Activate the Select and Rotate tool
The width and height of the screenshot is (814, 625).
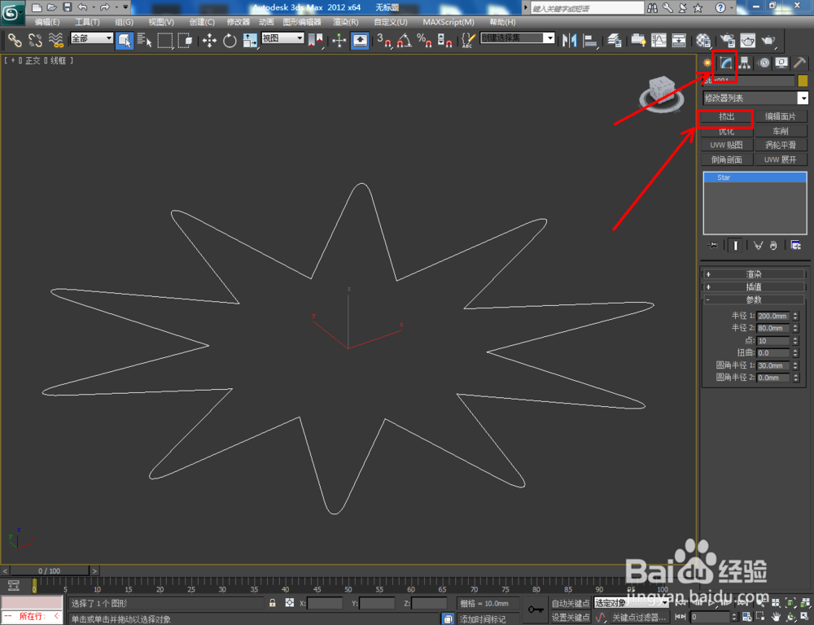(x=230, y=40)
